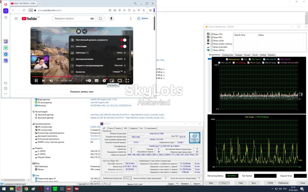The width and height of the screenshot is (308, 192).
Task: Open the Voltages tab in AIDA64
Action: [x=239, y=55]
